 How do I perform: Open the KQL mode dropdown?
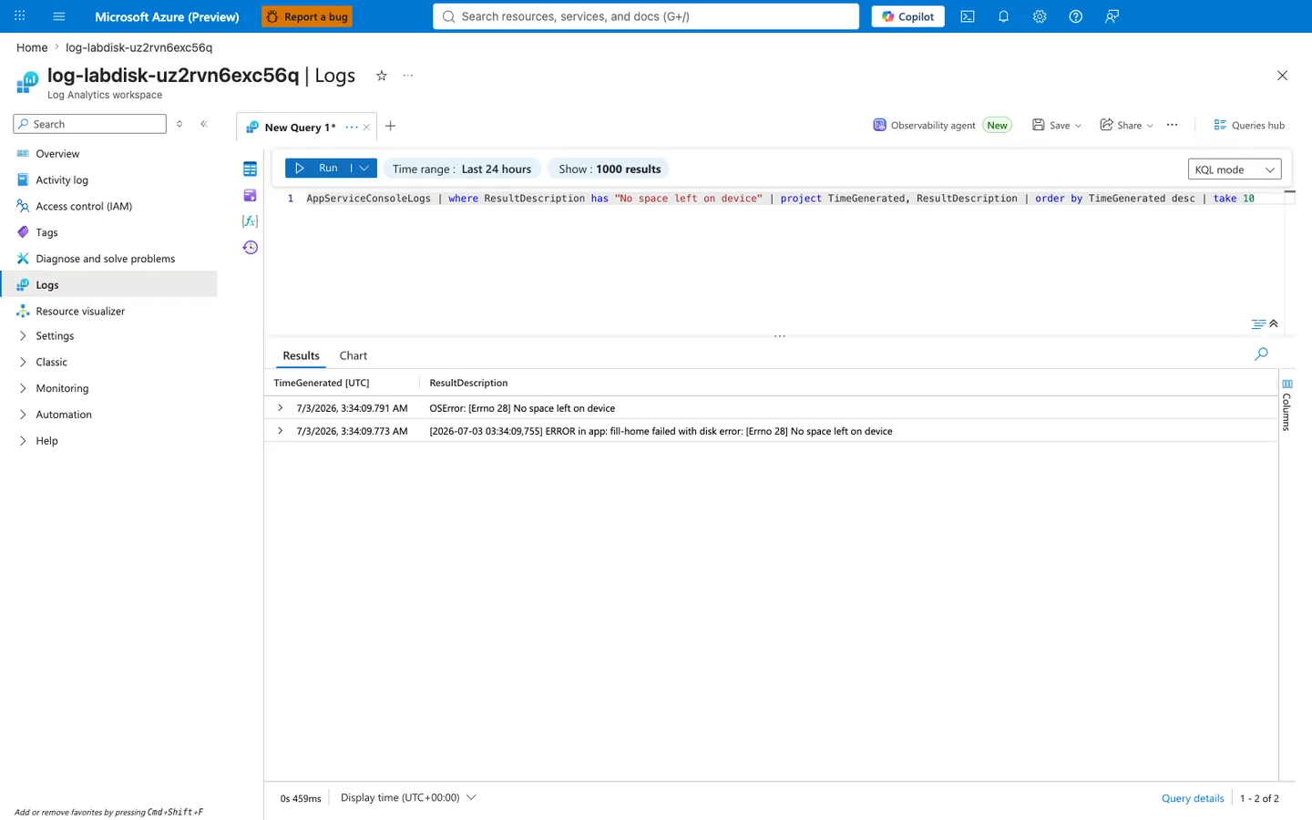[1235, 169]
